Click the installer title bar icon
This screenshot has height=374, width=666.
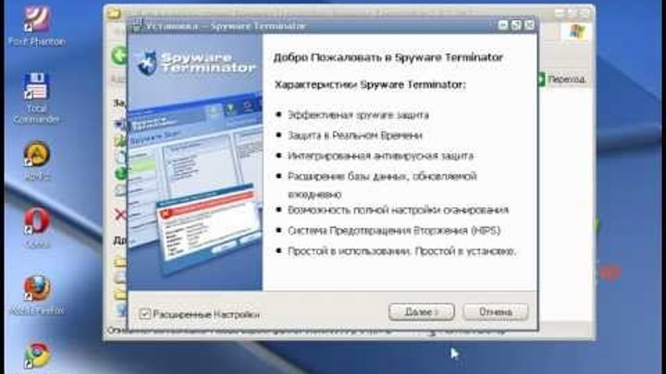tap(136, 26)
